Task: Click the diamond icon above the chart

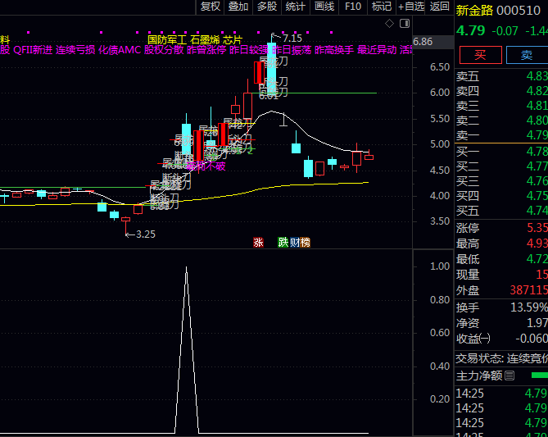Action: (x=391, y=23)
